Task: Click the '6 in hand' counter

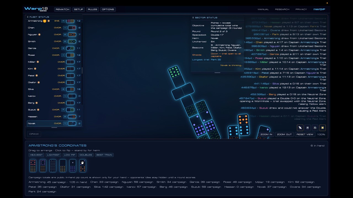Action: [x=317, y=146]
